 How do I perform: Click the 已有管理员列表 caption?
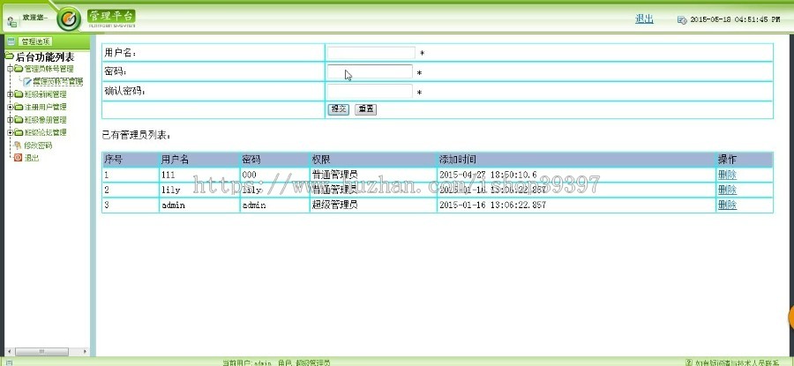[x=137, y=135]
